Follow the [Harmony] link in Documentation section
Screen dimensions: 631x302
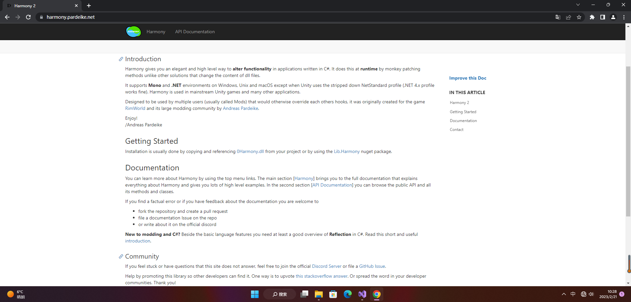coord(304,178)
